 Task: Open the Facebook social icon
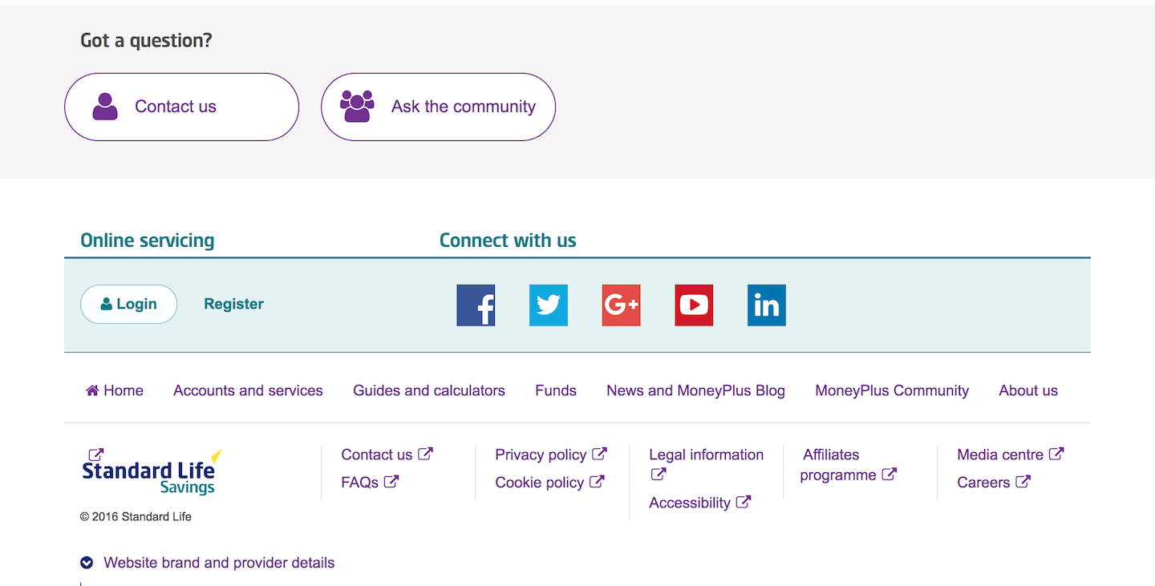[476, 305]
